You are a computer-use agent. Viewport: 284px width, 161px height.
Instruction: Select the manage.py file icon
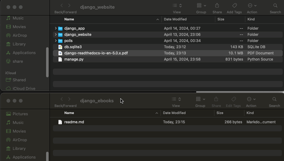(x=60, y=59)
